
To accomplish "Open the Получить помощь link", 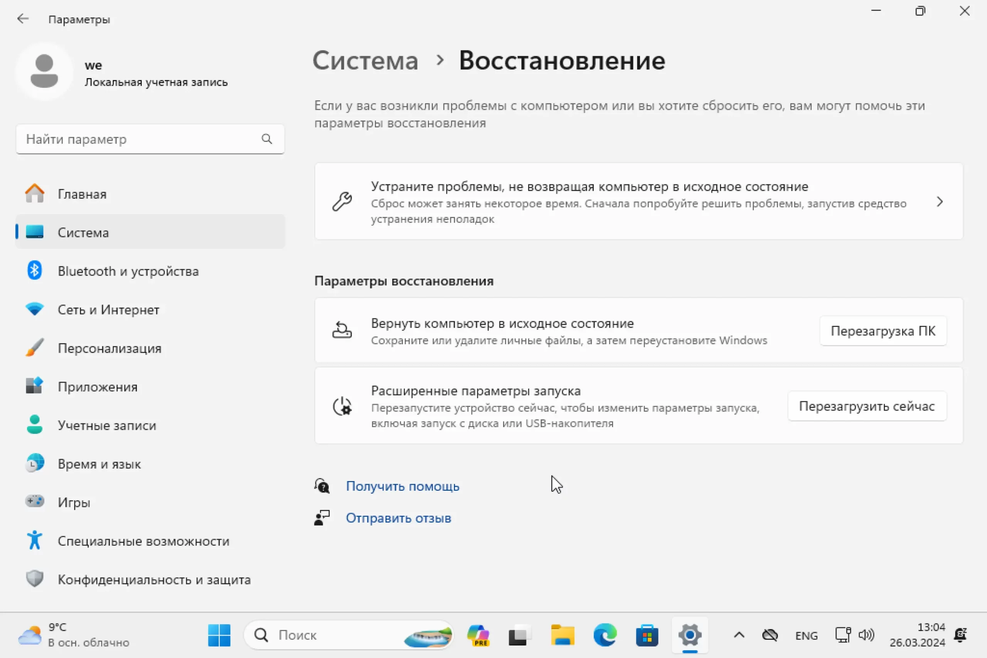I will point(403,486).
